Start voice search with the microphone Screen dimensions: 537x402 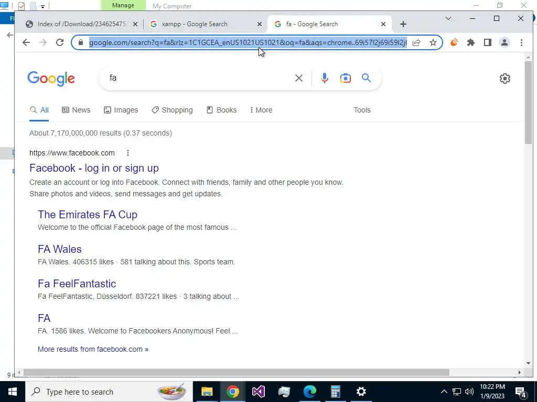click(324, 78)
